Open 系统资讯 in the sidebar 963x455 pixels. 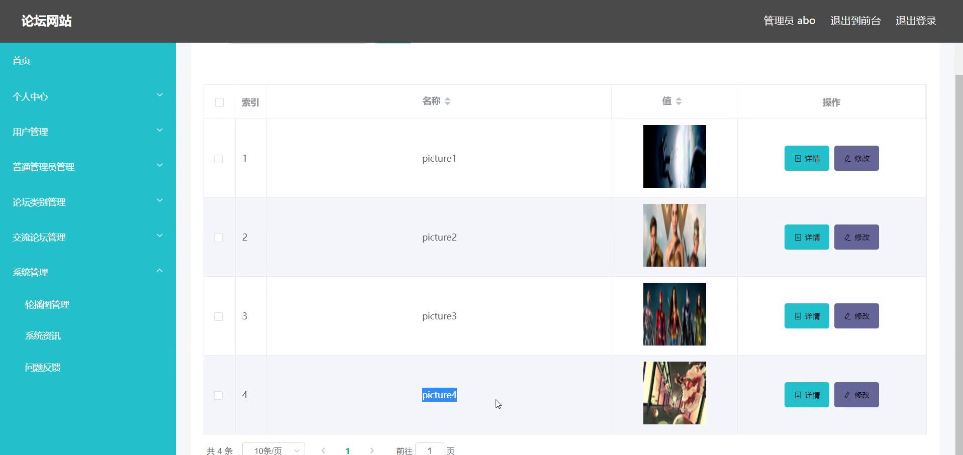[43, 336]
